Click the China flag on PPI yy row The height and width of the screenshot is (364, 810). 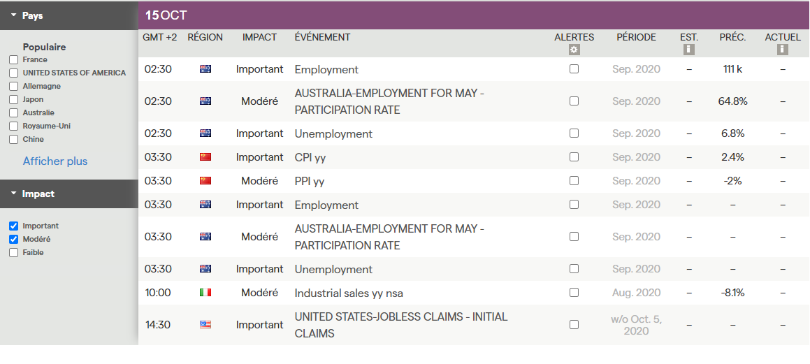click(205, 181)
